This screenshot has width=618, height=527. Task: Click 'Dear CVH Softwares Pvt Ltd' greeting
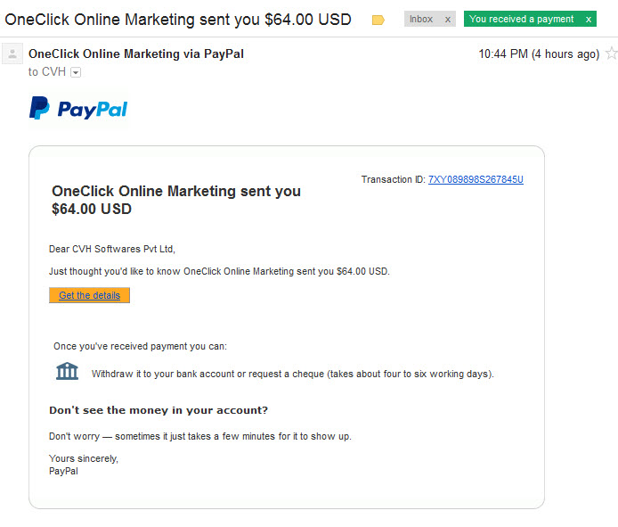pyautogui.click(x=112, y=249)
